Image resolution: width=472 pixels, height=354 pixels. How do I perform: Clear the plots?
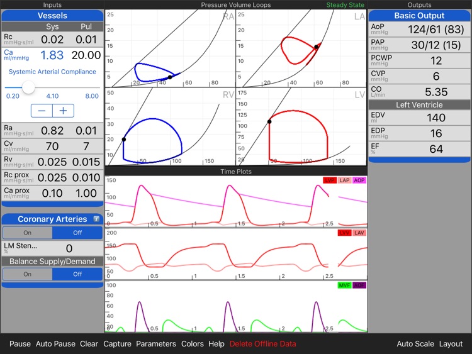click(89, 344)
